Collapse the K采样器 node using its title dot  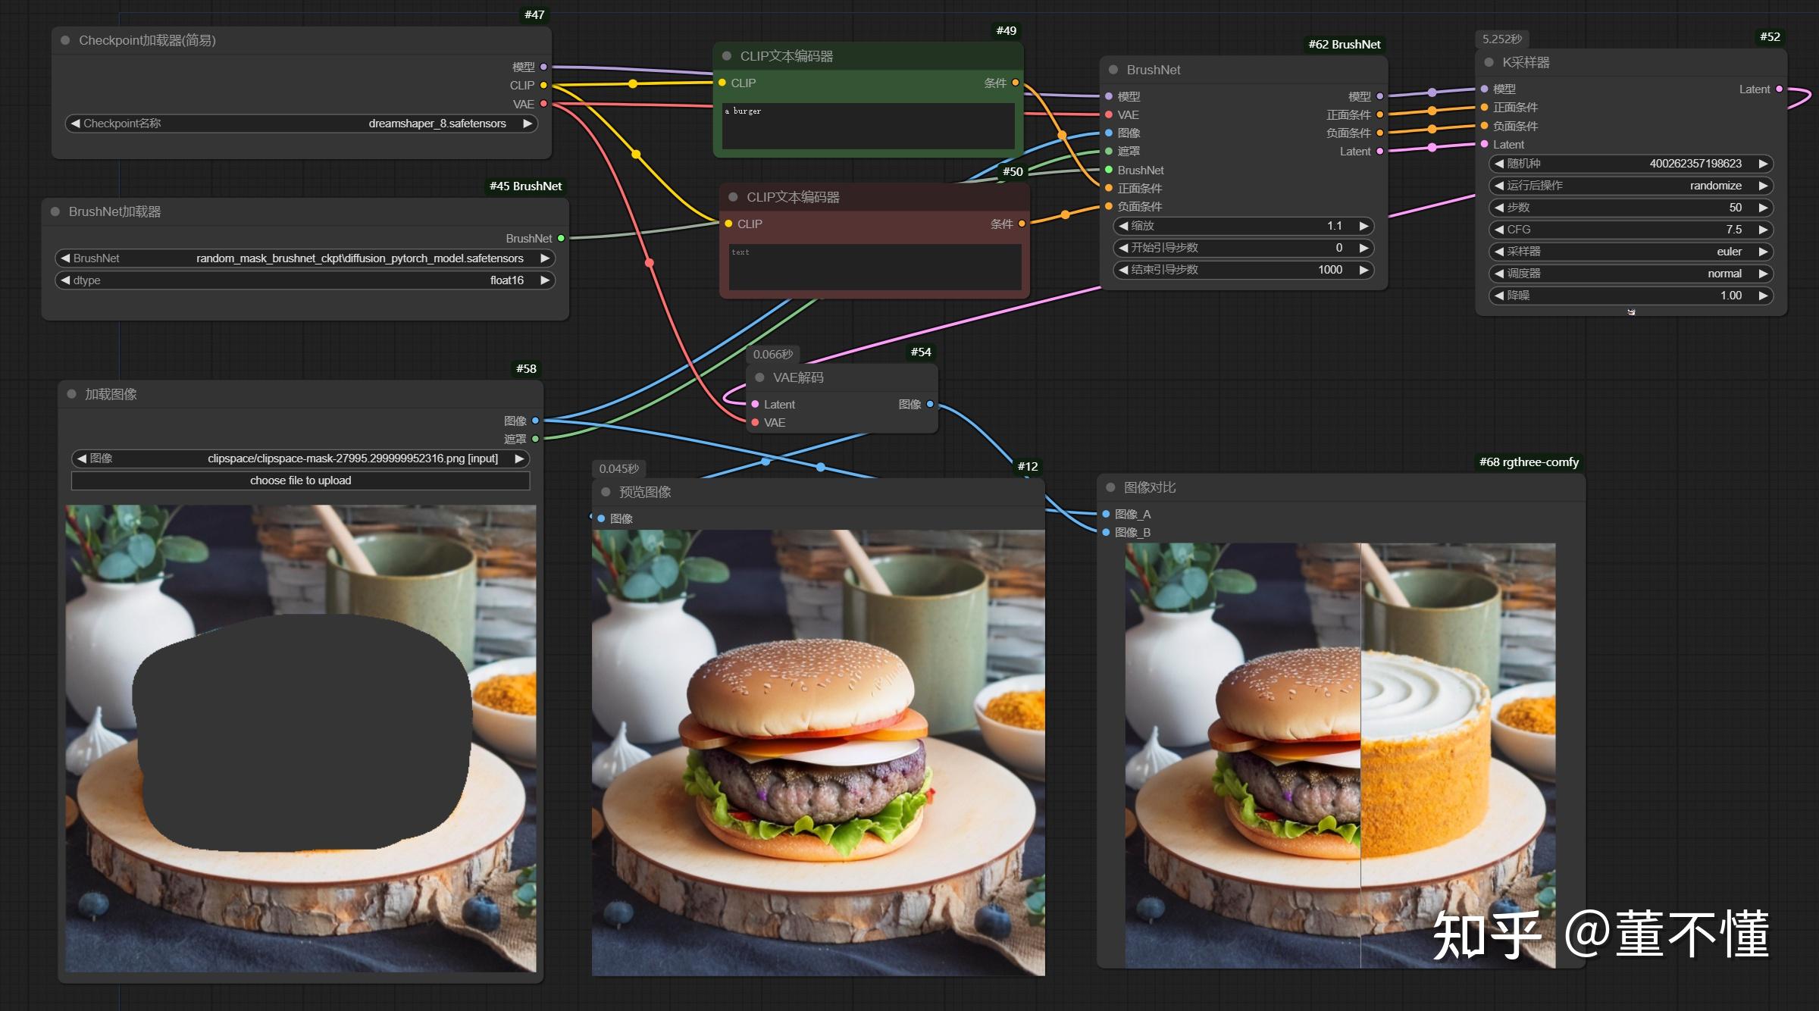[x=1489, y=62]
